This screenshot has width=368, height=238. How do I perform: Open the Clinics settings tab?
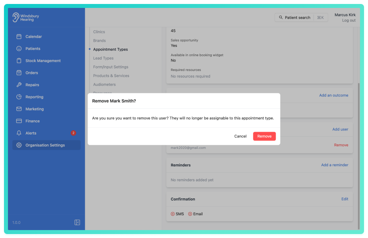[x=99, y=32]
